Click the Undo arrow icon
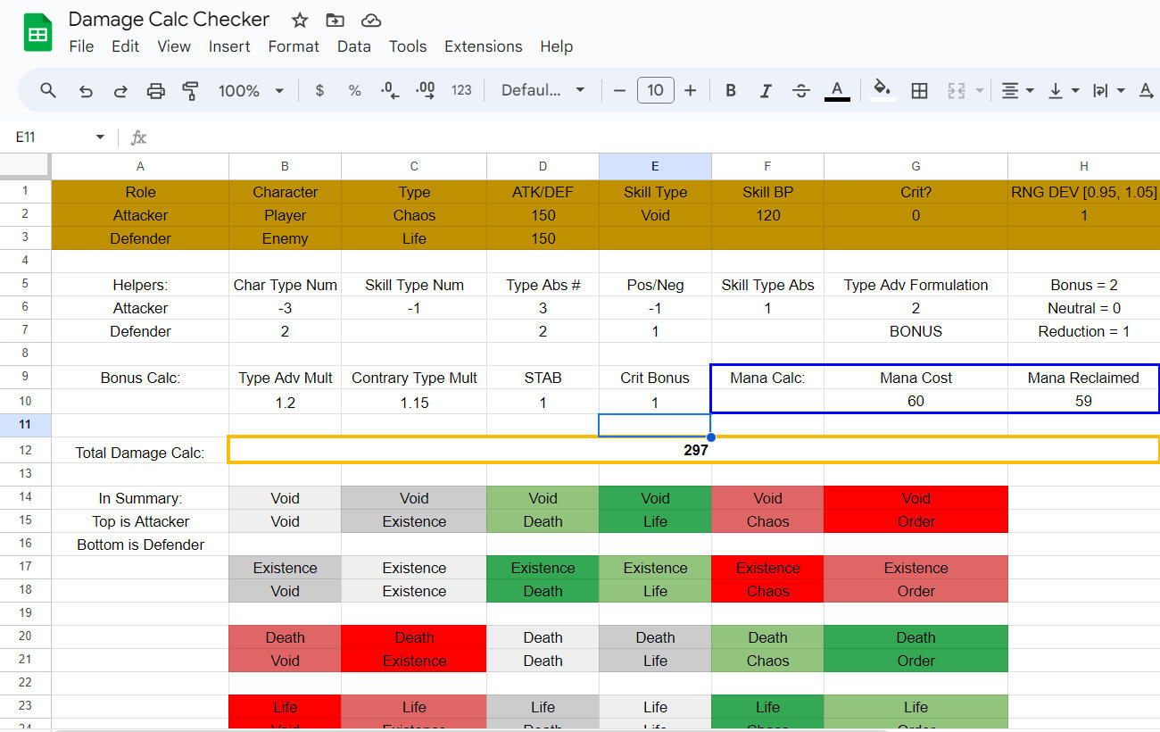Image resolution: width=1160 pixels, height=732 pixels. (x=86, y=90)
